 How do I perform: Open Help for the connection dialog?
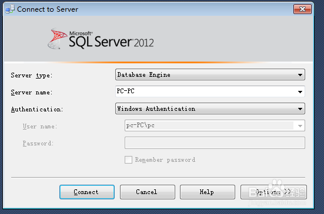[x=207, y=192]
